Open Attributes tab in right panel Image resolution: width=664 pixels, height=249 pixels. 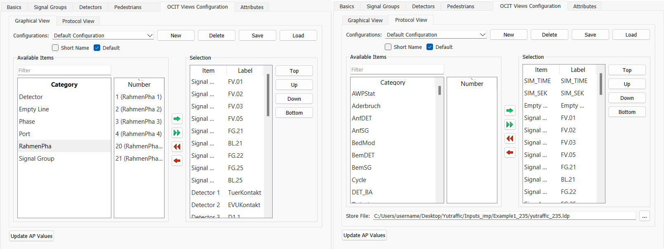coord(585,7)
